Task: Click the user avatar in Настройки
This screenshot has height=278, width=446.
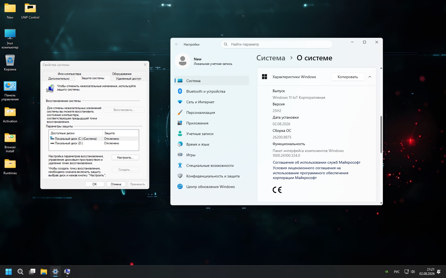Action: pos(183,61)
